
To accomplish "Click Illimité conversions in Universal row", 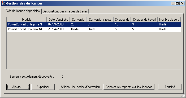I will [75, 29].
